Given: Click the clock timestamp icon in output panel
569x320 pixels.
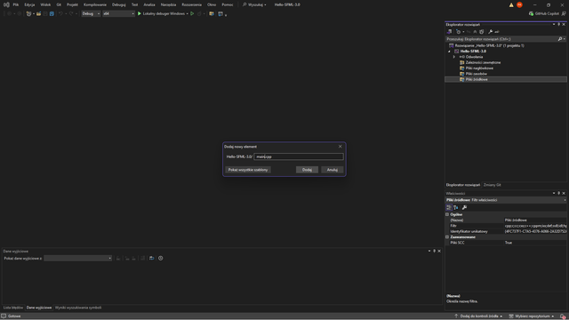Looking at the screenshot, I should (x=160, y=259).
